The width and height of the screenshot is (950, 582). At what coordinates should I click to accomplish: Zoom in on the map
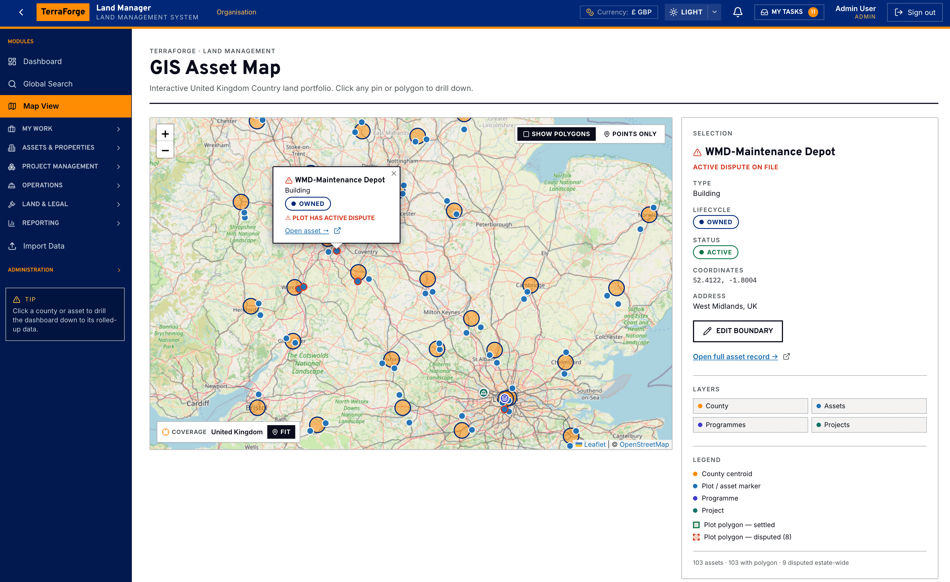pos(165,134)
